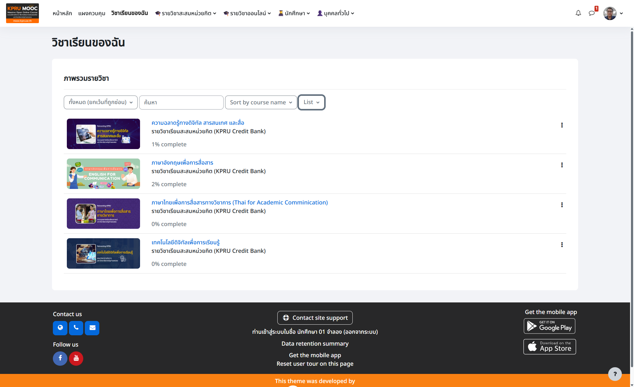634x387 pixels.
Task: Open the notifications bell
Action: pyautogui.click(x=578, y=13)
